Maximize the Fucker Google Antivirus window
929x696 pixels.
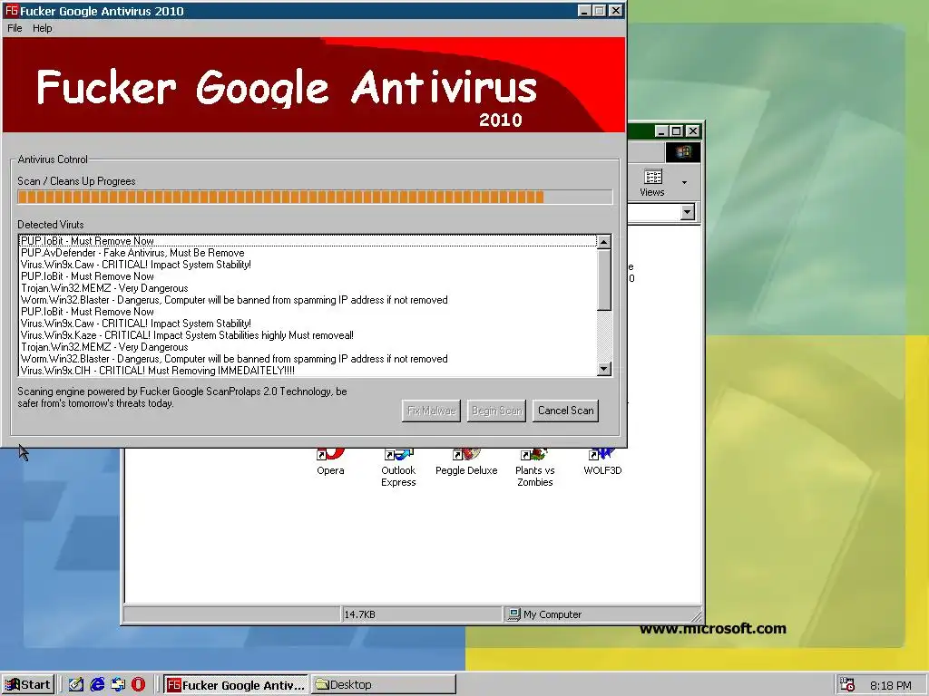pyautogui.click(x=600, y=11)
